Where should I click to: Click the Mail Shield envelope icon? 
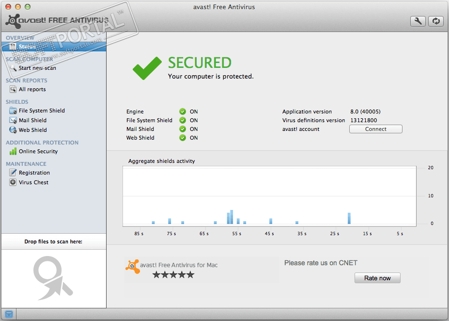[13, 120]
